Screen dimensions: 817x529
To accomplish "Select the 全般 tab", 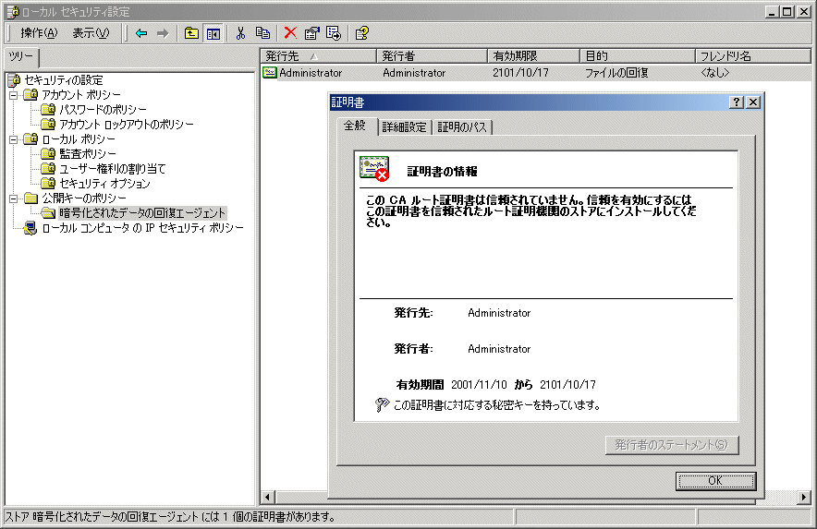I will tap(355, 126).
